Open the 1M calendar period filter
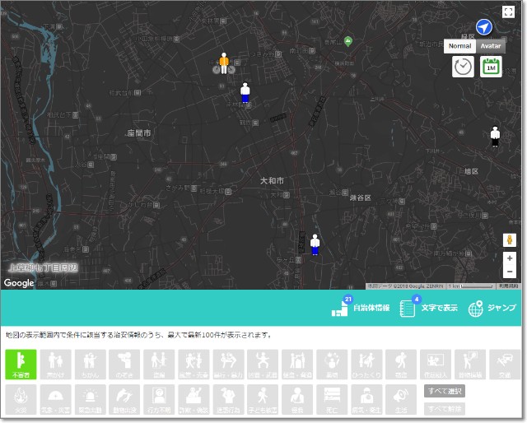Viewport: 527px width, 423px height. coord(492,67)
